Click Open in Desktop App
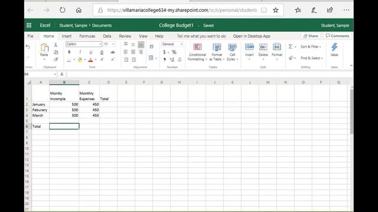 [252, 36]
